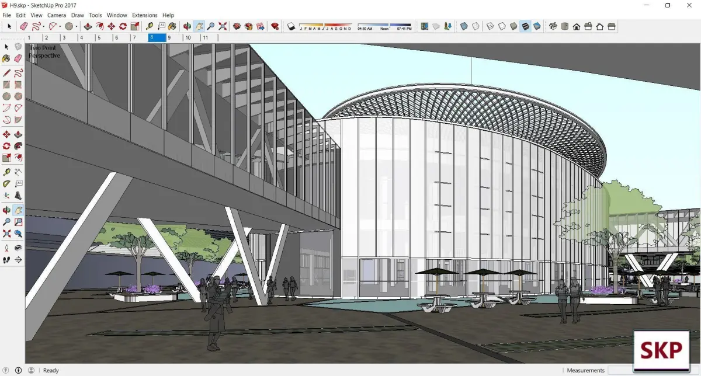Switch to Front view house icon
This screenshot has width=701, height=376.
577,26
